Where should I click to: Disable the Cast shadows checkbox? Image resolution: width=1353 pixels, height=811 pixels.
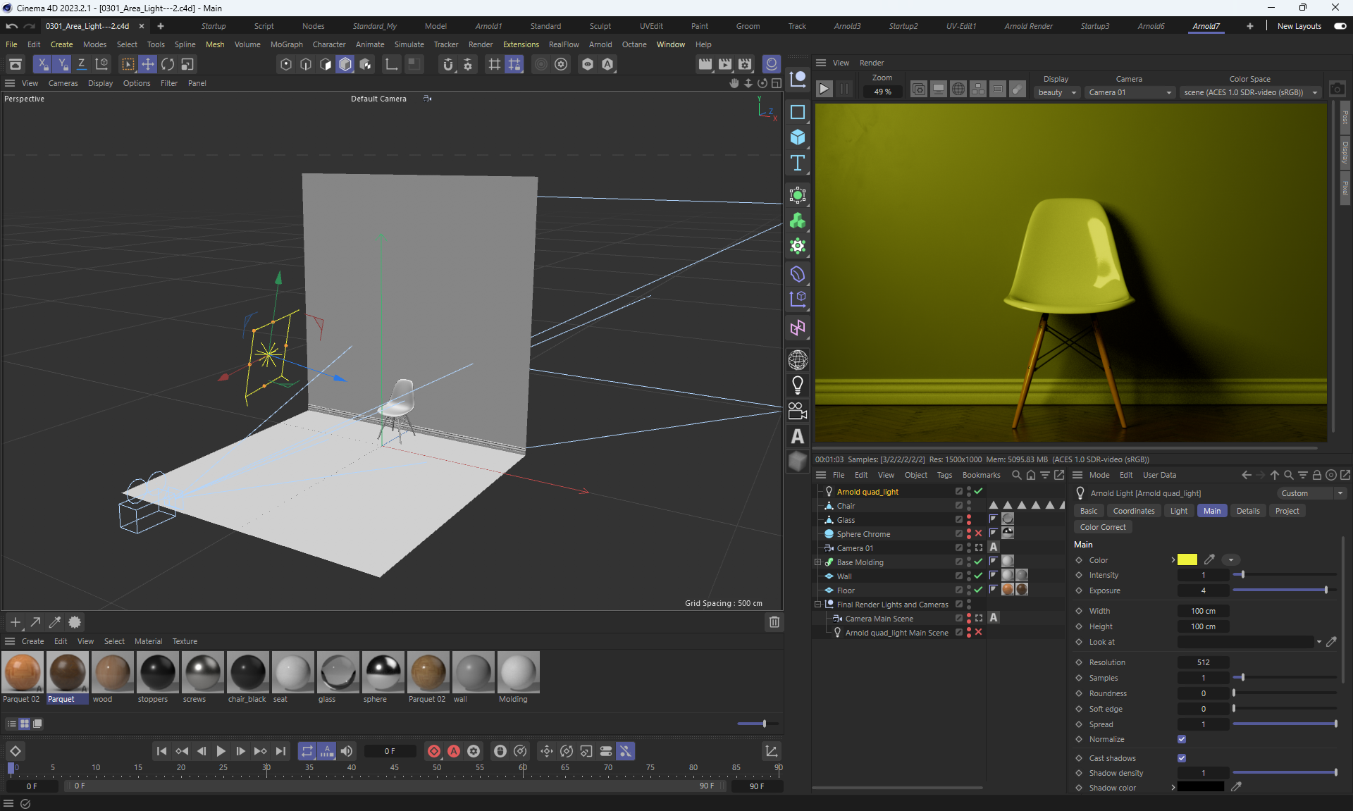click(x=1182, y=758)
